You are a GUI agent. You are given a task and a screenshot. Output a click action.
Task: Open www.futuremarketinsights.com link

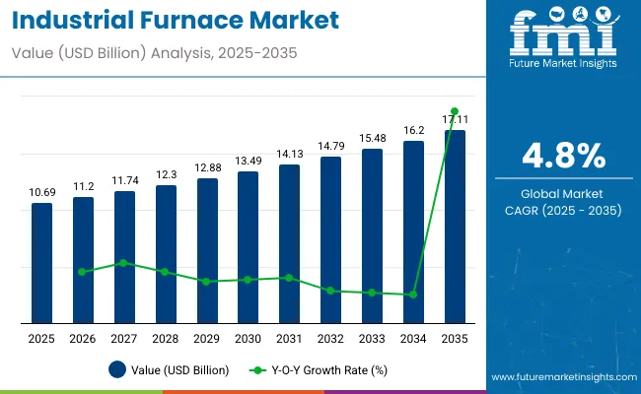(564, 377)
